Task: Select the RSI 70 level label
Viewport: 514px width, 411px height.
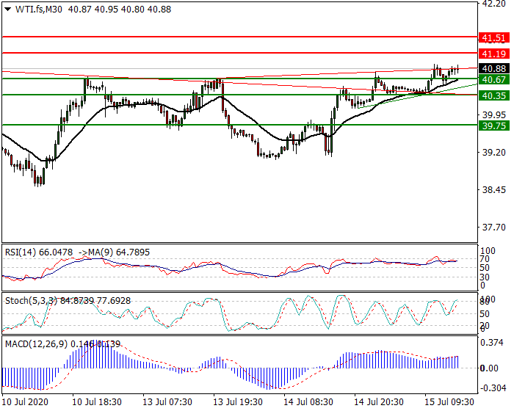Action: click(485, 259)
